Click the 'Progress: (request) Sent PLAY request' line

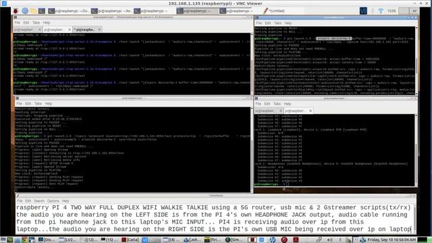[47, 184]
